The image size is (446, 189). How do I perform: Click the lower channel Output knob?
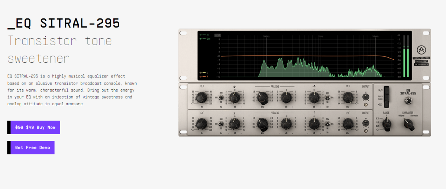366,123
